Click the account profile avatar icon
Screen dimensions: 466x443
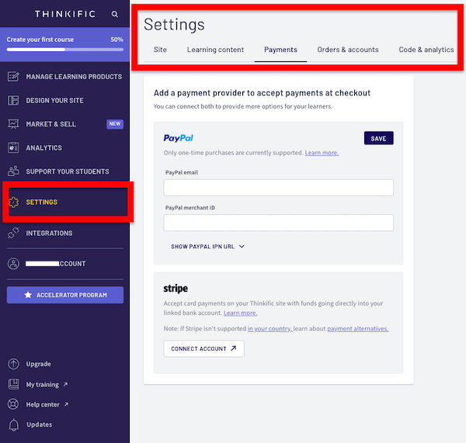point(13,264)
